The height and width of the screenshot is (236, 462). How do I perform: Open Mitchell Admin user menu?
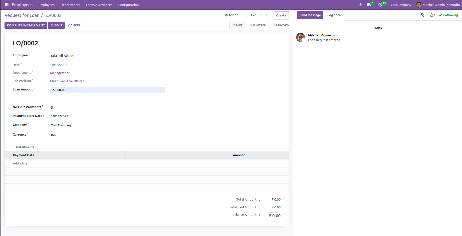coord(438,5)
